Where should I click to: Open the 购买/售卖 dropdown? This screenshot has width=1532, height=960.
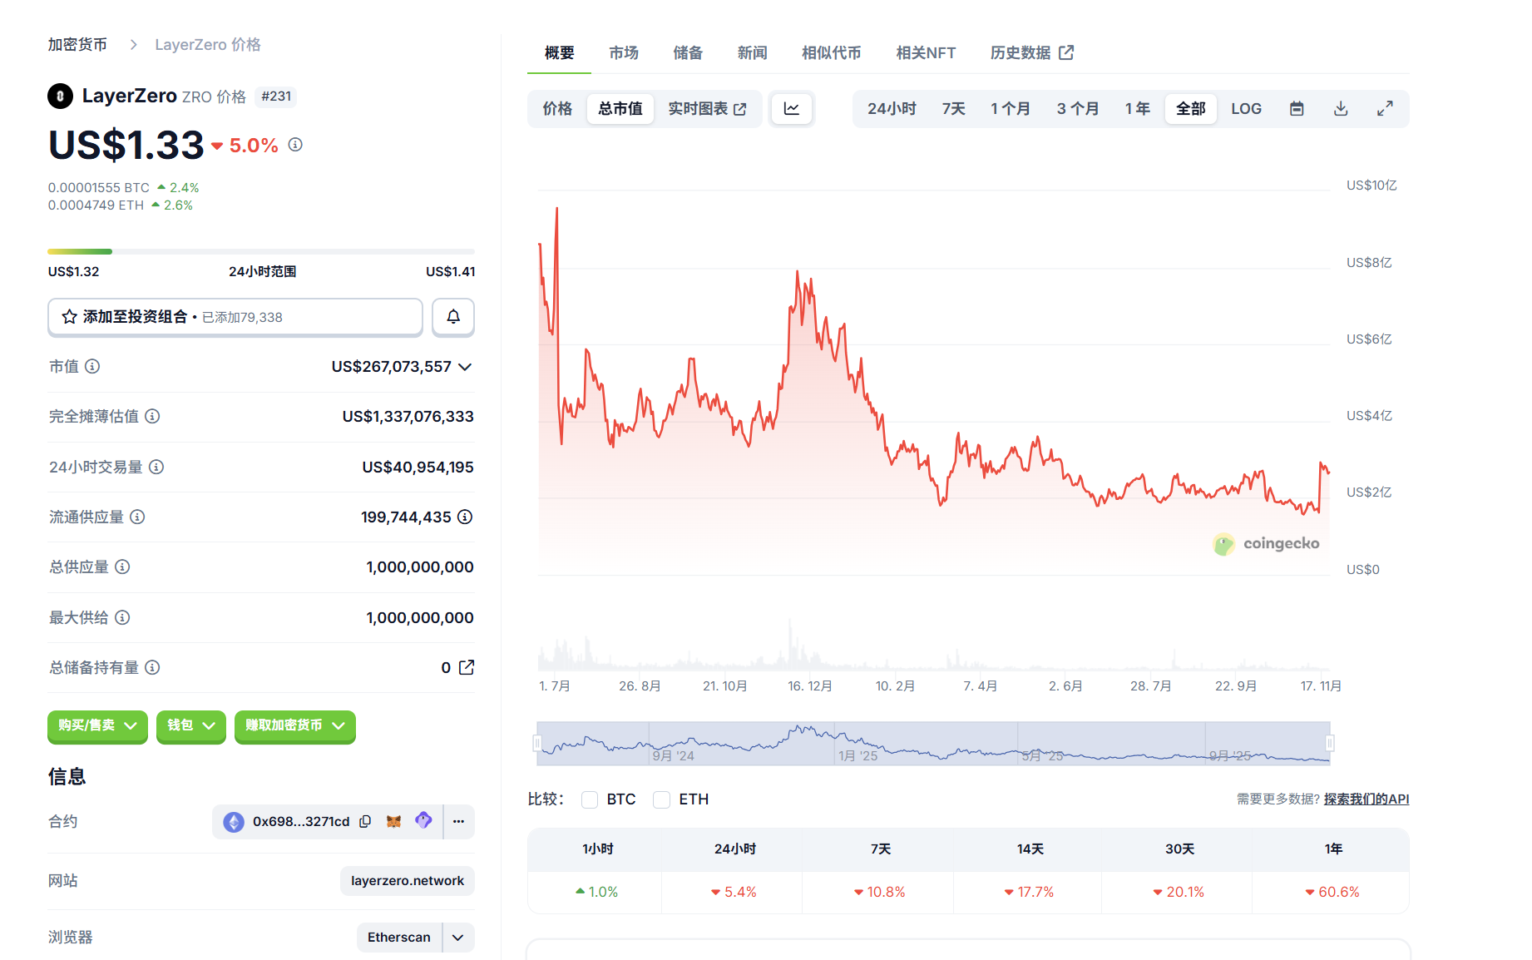(97, 725)
